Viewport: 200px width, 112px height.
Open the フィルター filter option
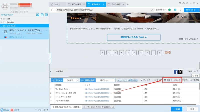coord(146,80)
